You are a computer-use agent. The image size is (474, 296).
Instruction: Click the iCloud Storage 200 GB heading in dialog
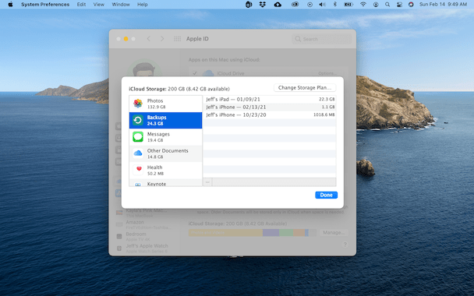[x=179, y=89]
